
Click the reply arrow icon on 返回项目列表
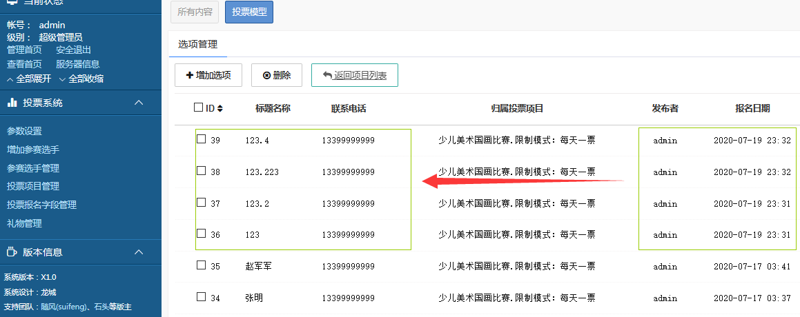(327, 76)
